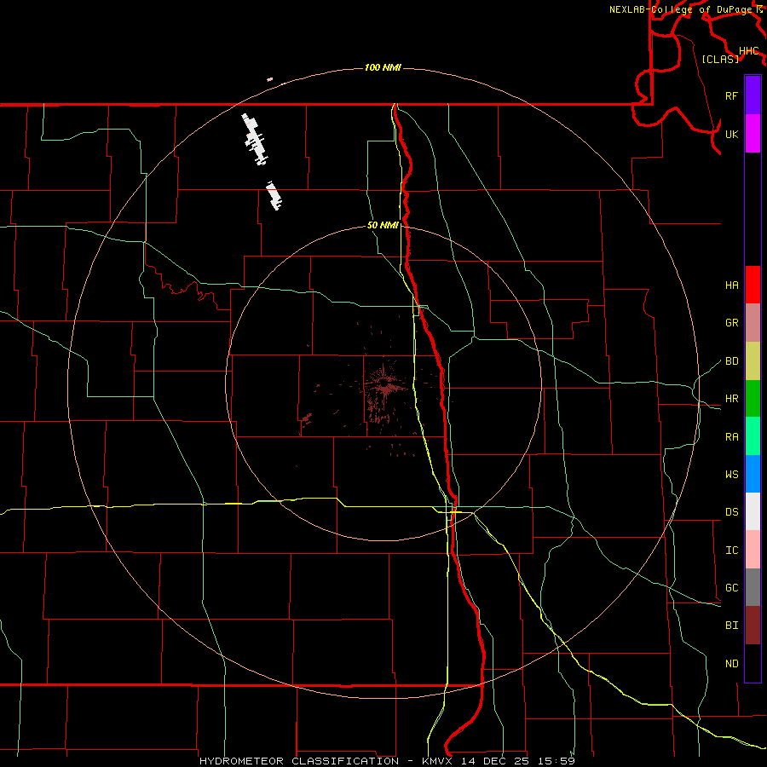Pick the RA legend color block
The height and width of the screenshot is (767, 767).
753,436
